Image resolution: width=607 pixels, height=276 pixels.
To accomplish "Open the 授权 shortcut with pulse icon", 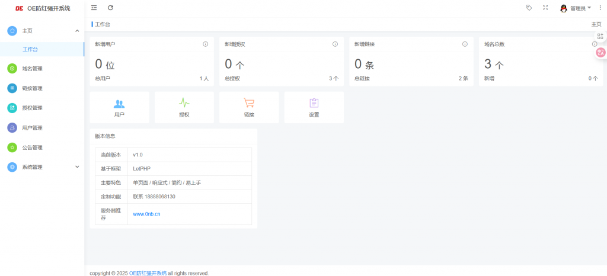I will 184,107.
